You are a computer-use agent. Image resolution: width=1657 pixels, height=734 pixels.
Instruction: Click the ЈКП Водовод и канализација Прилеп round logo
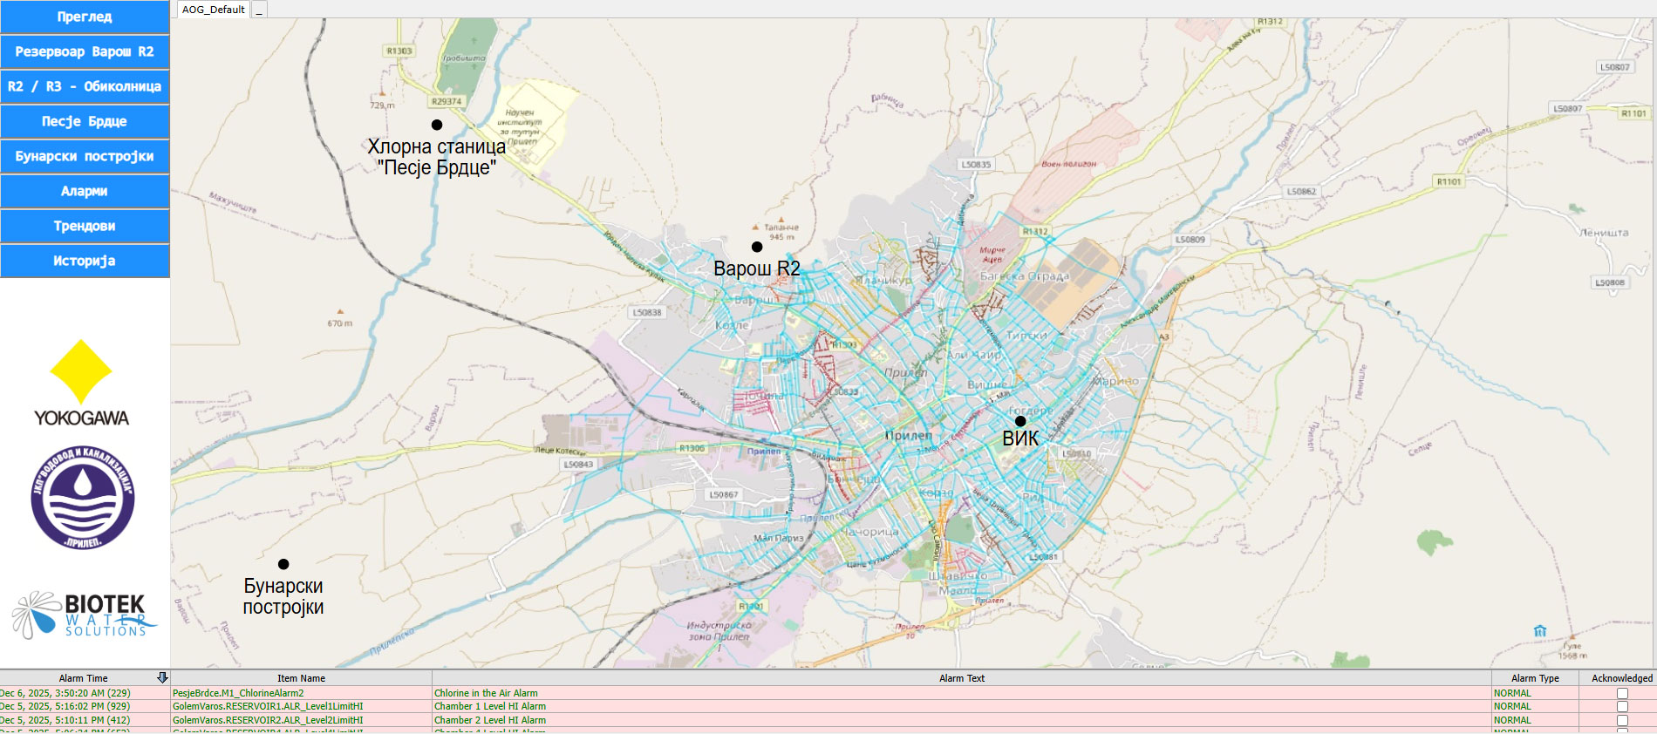[x=83, y=498]
